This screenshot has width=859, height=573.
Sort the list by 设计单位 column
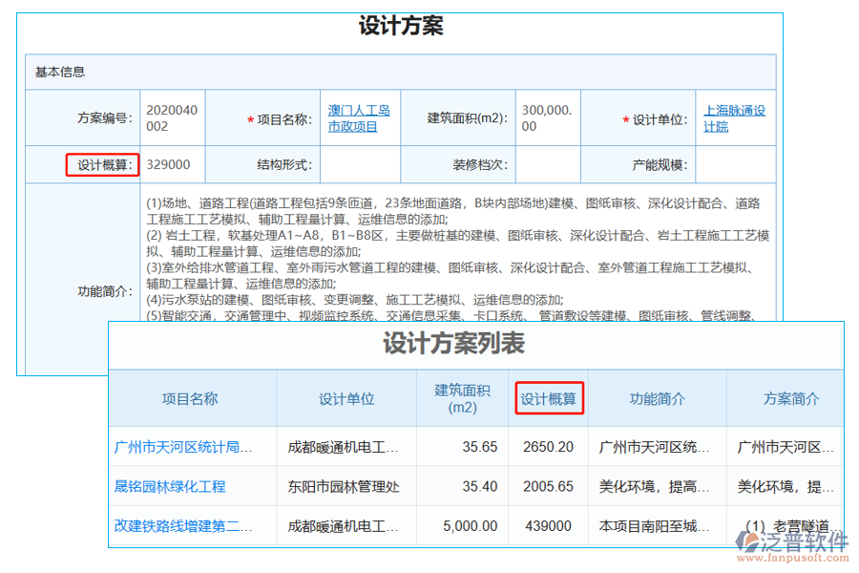point(346,399)
